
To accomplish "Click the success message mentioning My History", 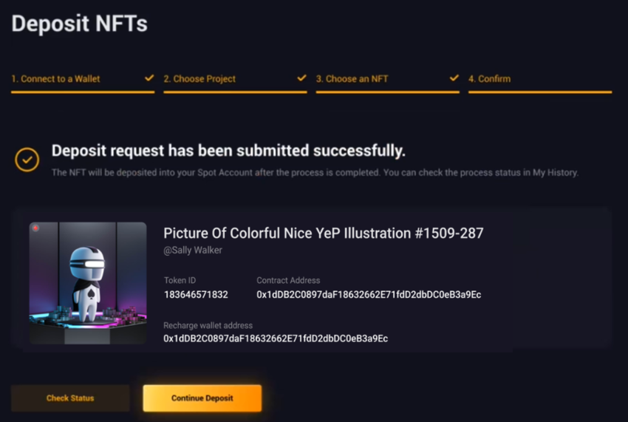I will pyautogui.click(x=315, y=173).
